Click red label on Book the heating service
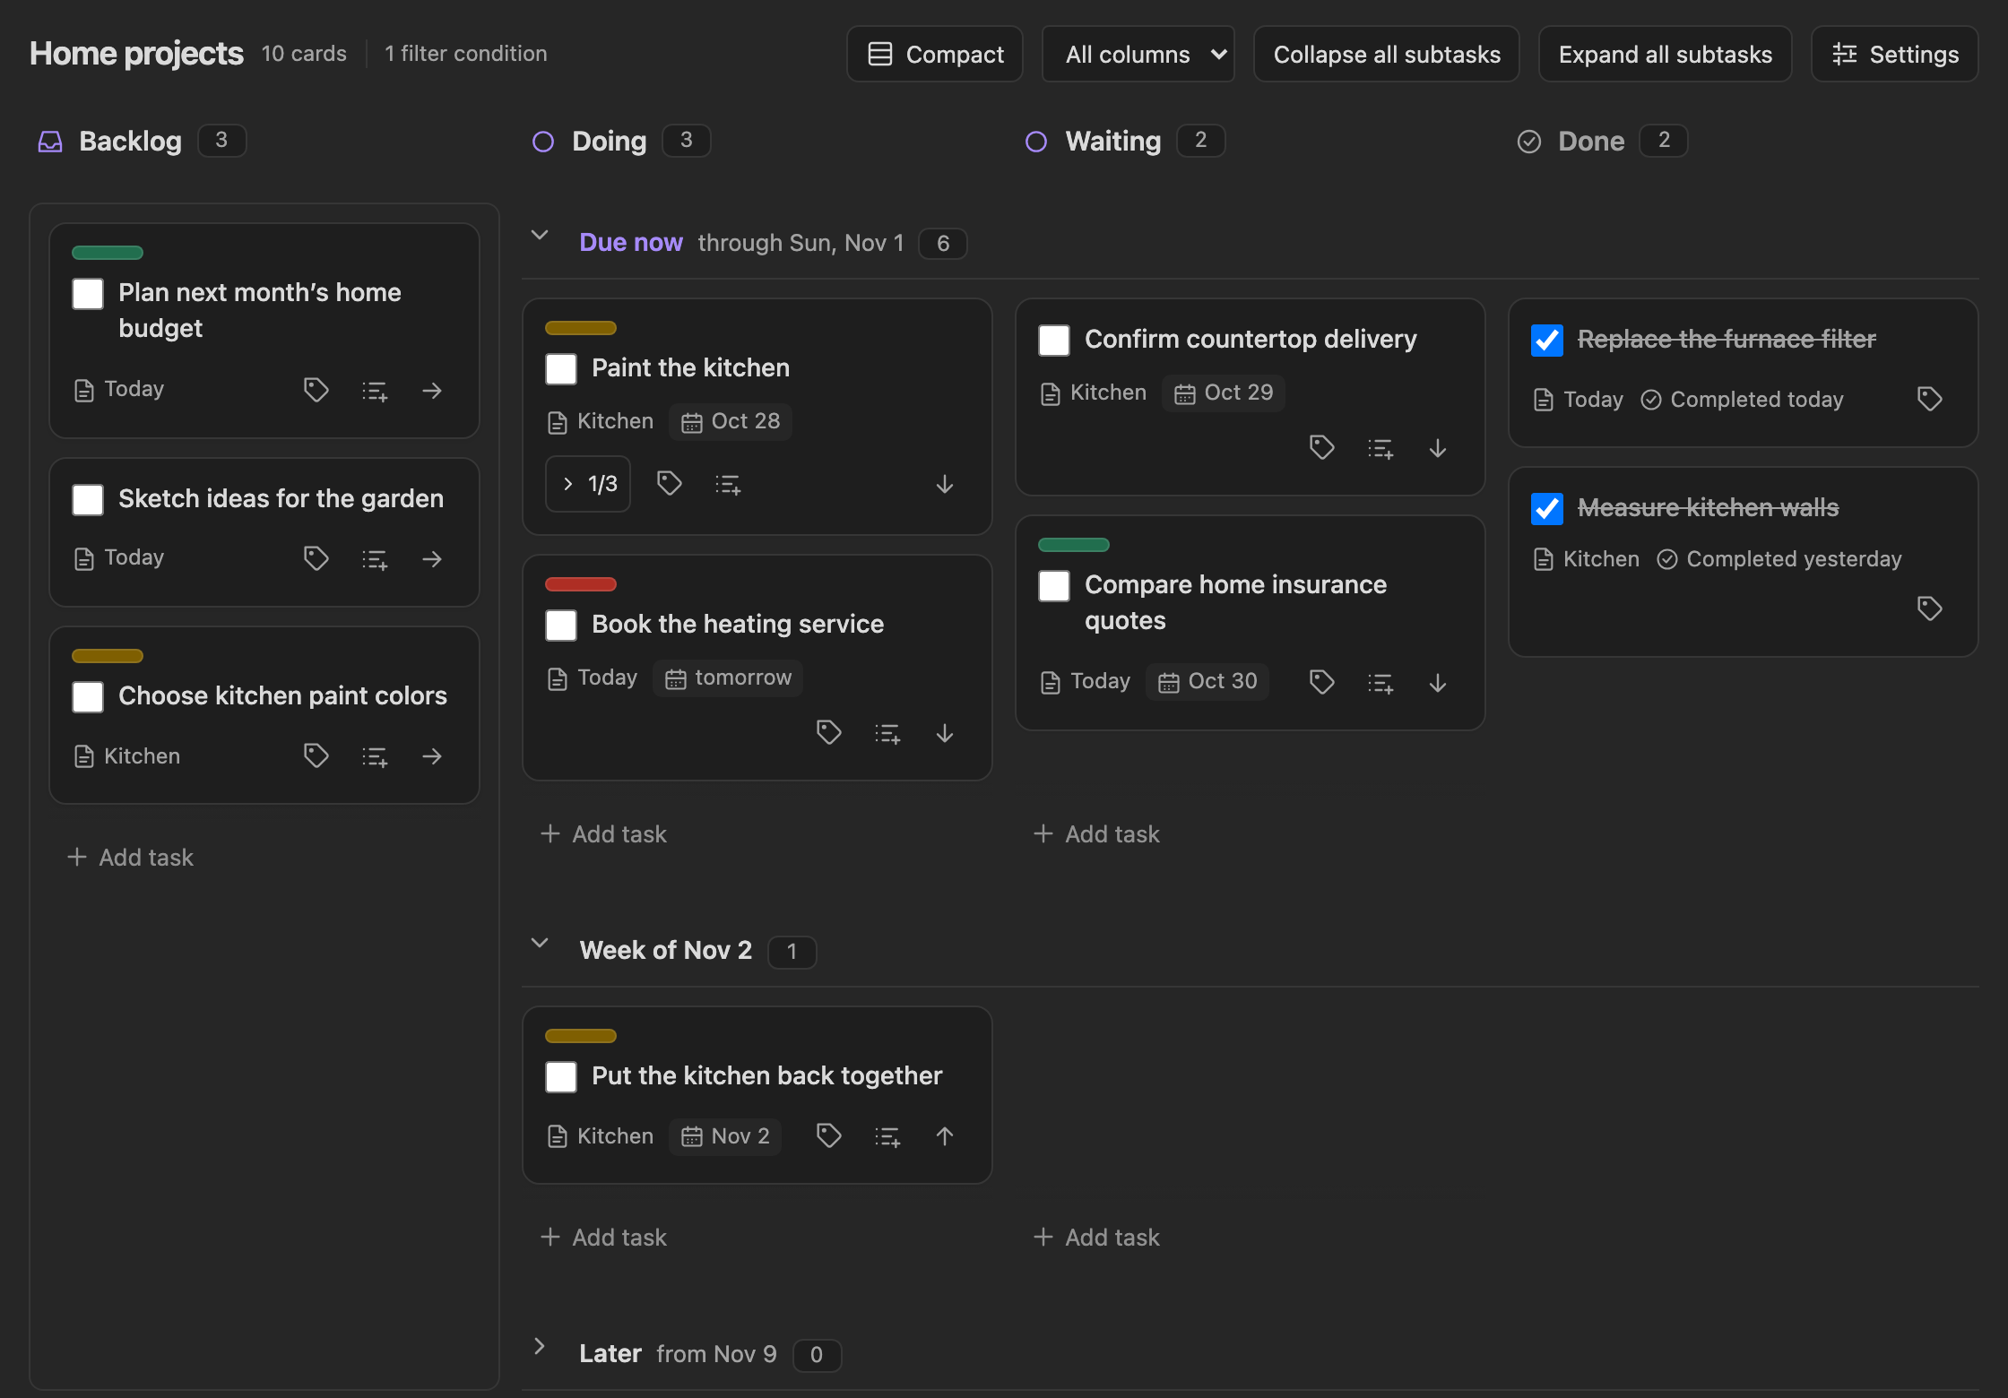 click(x=581, y=584)
